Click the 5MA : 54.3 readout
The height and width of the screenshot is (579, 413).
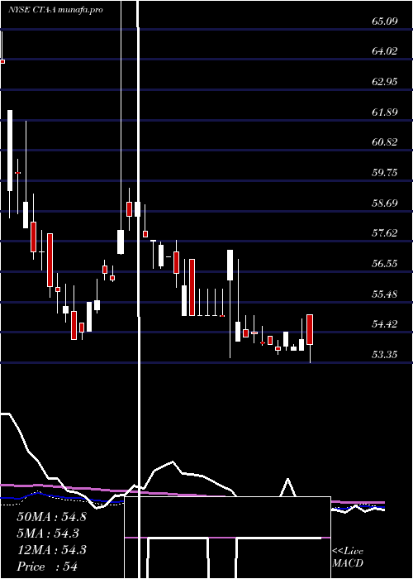coord(48,534)
